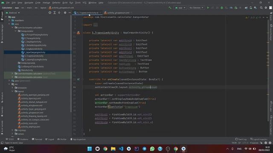The height and width of the screenshot is (153, 273).
Task: Expand the manifests folder
Action: point(9,20)
